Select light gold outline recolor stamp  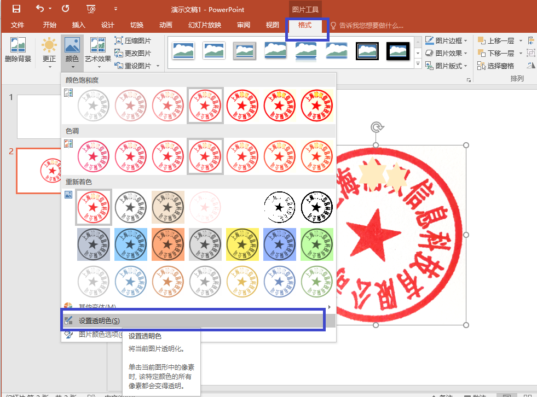[242, 281]
